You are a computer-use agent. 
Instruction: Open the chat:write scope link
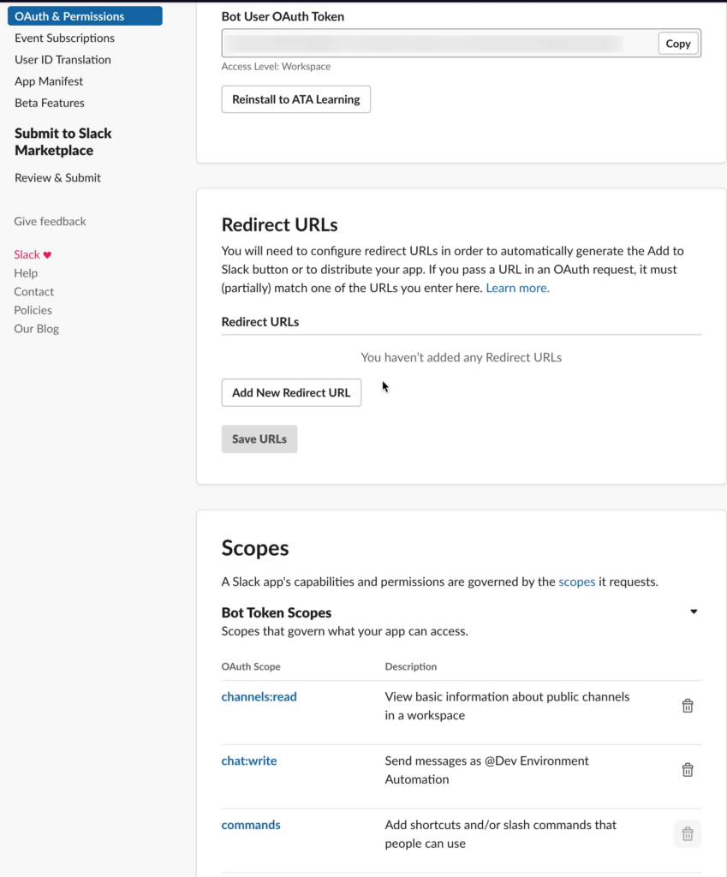click(x=249, y=761)
